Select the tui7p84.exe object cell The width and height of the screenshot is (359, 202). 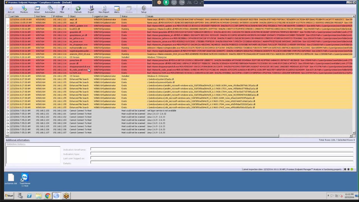(81, 73)
